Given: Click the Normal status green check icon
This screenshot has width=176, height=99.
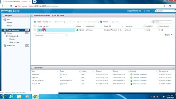Looking at the screenshot, I should pos(77,30).
